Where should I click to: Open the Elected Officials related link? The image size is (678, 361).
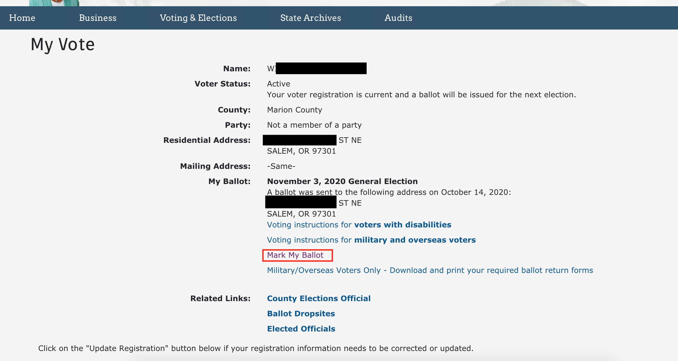coord(301,329)
